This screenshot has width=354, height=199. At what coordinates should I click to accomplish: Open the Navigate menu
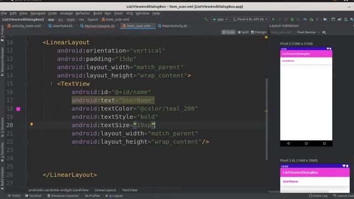tap(38, 13)
